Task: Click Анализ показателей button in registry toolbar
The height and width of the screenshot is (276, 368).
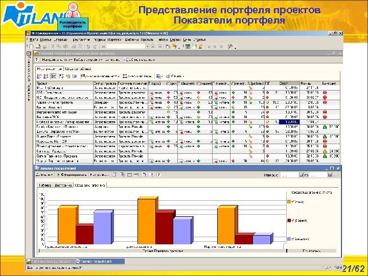Action: pyautogui.click(x=100, y=76)
